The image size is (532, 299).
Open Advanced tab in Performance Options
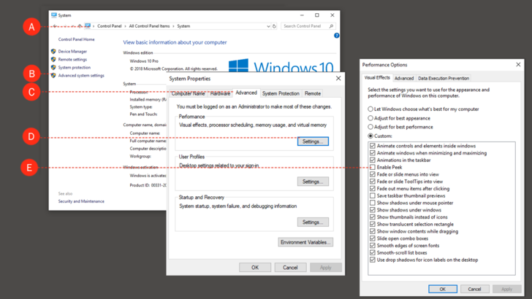click(404, 78)
